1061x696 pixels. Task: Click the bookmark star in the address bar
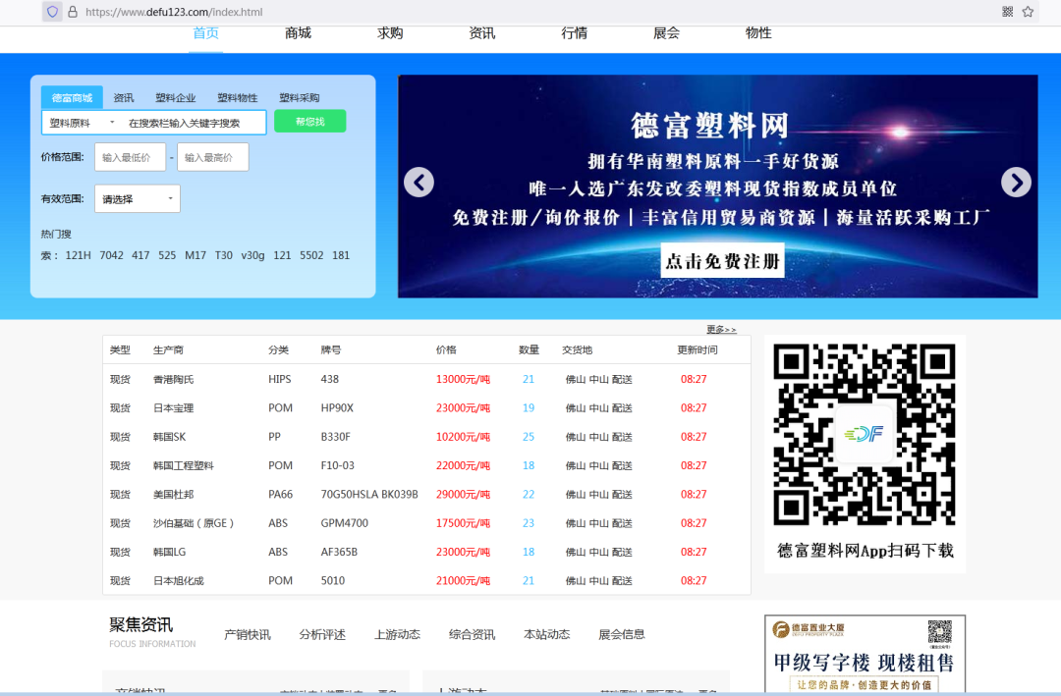coord(1028,10)
